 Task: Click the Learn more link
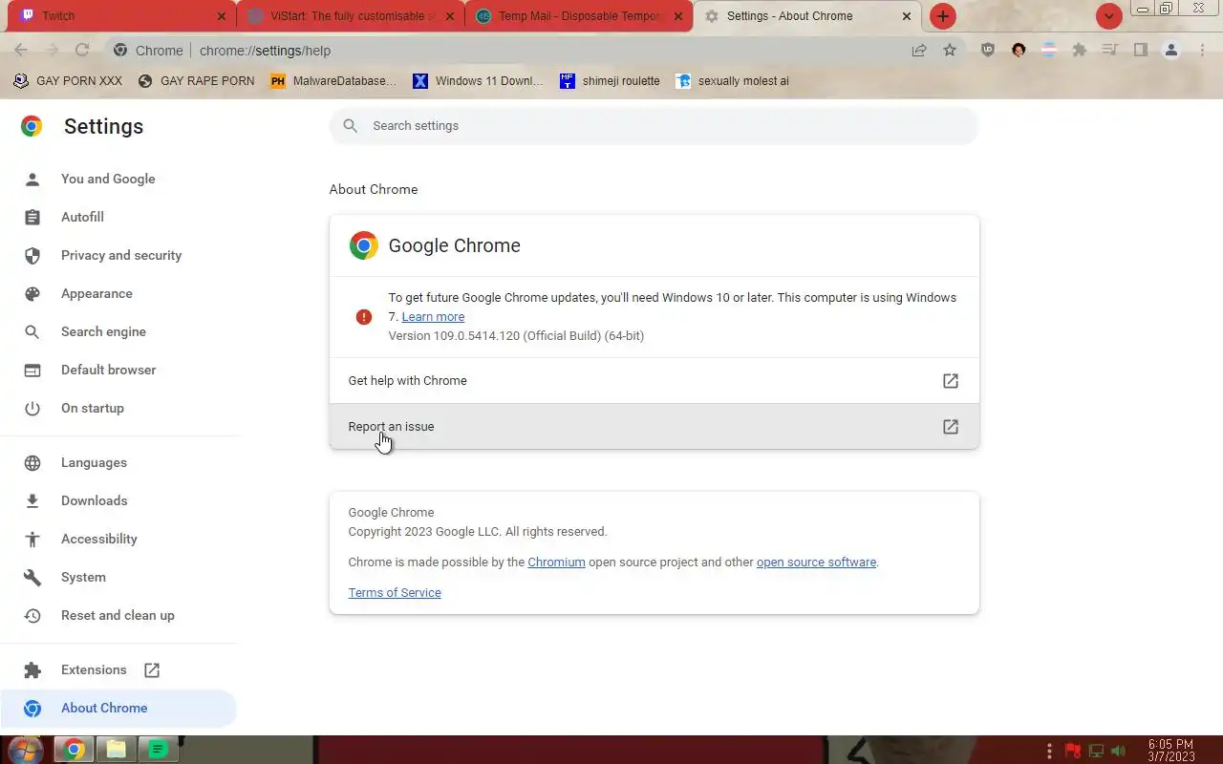point(433,317)
